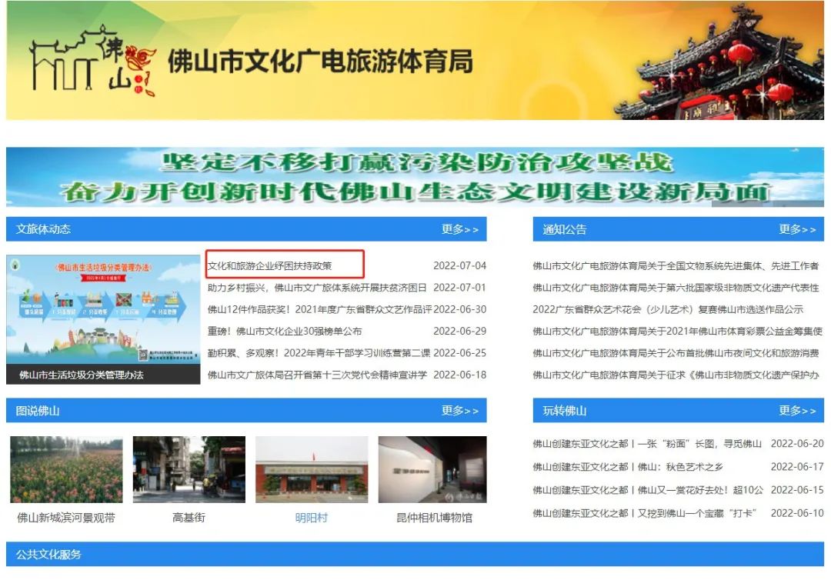Open 2022广东省群众艺术花会 notice
This screenshot has width=831, height=580.
[667, 309]
